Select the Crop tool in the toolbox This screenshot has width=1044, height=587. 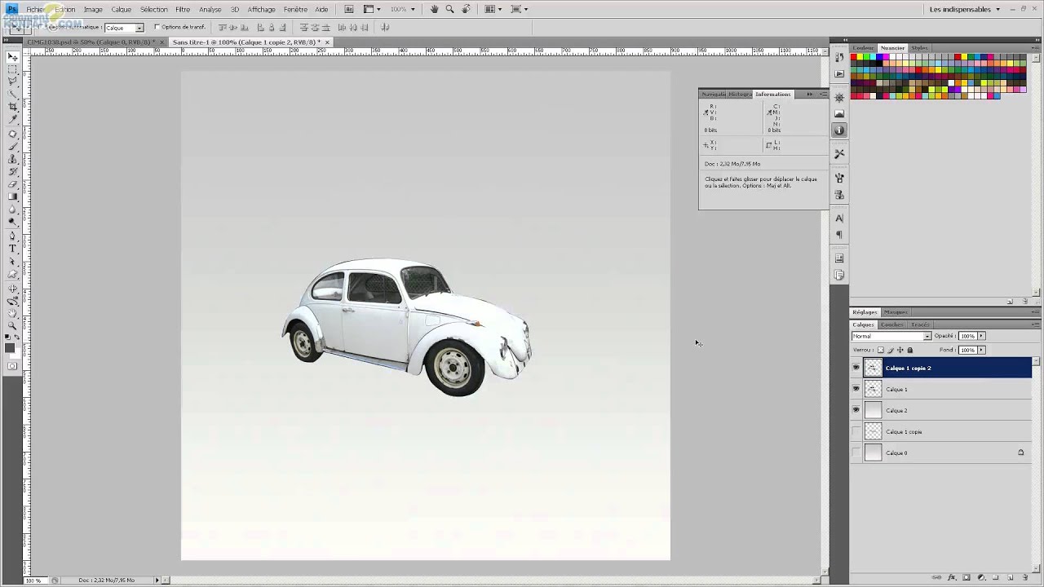click(12, 107)
